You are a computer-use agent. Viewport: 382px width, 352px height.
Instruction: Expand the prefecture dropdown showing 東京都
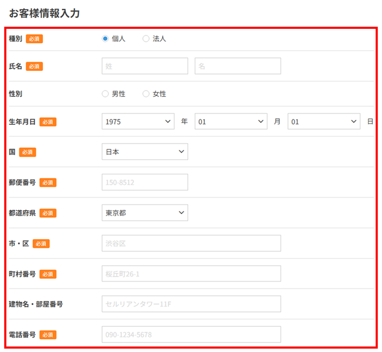(x=145, y=213)
